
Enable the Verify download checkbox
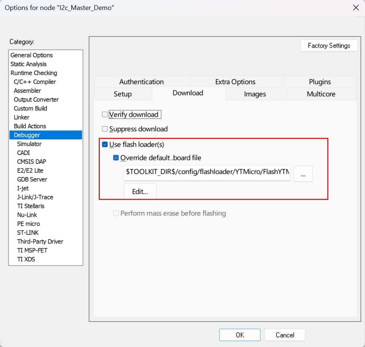[105, 115]
